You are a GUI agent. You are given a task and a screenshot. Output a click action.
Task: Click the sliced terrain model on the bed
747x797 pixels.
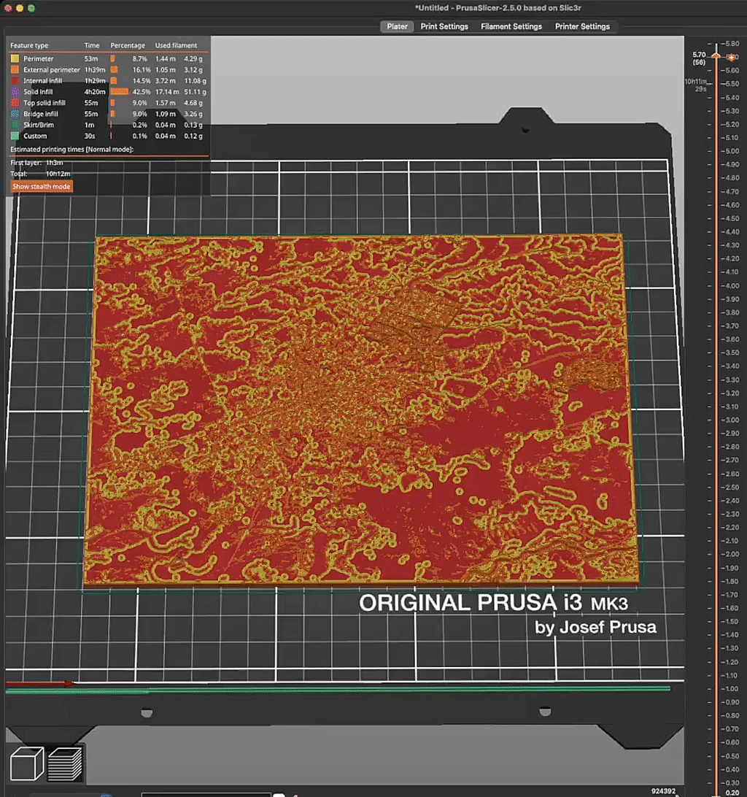[x=361, y=409]
